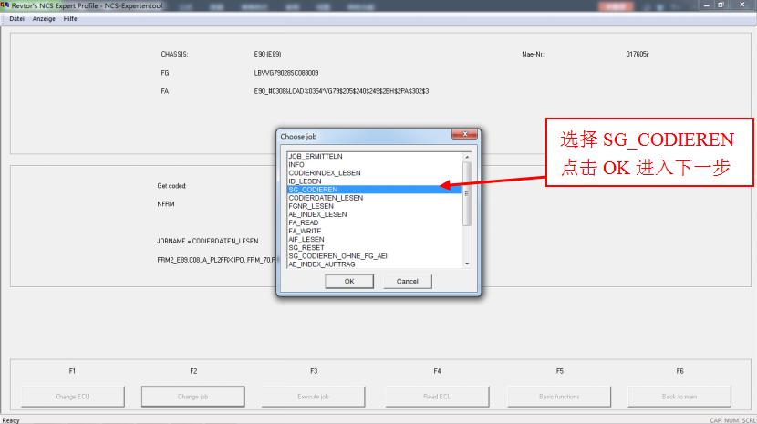This screenshot has width=757, height=424.
Task: Click the FA string starting E90_#0308
Action: (x=341, y=91)
